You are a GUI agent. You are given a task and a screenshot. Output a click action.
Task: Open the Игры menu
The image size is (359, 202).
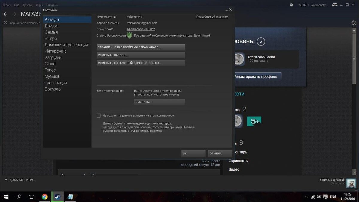click(39, 5)
